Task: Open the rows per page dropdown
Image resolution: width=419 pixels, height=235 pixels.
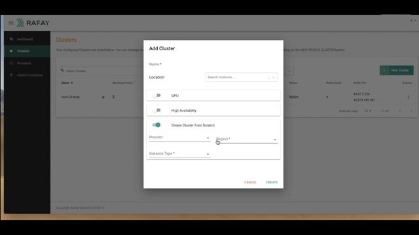Action: click(x=368, y=111)
